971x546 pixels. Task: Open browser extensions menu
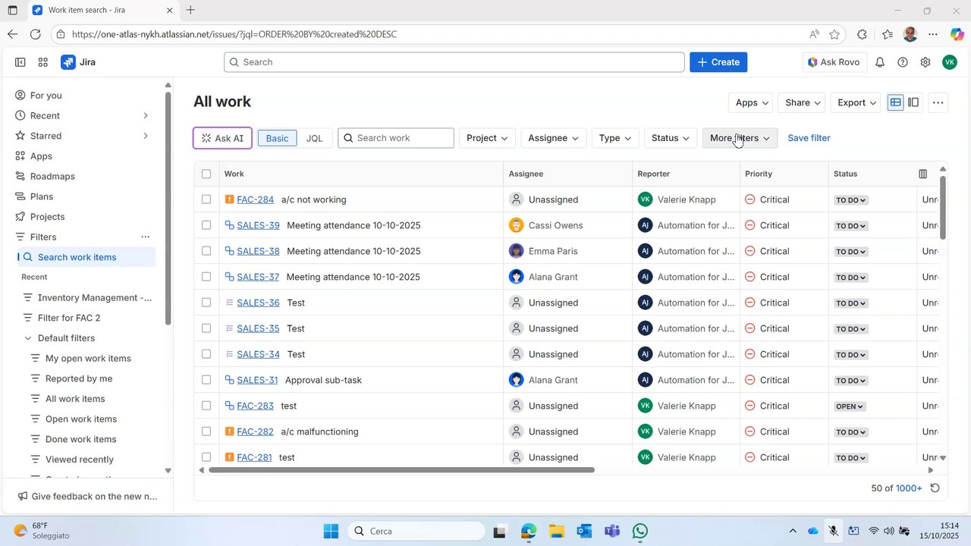click(862, 34)
